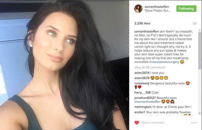Open commenter harry__108's profile
This screenshot has height=130, width=202.
pos(143,93)
